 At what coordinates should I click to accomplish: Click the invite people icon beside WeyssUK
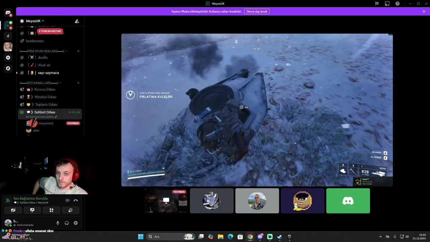(77, 21)
